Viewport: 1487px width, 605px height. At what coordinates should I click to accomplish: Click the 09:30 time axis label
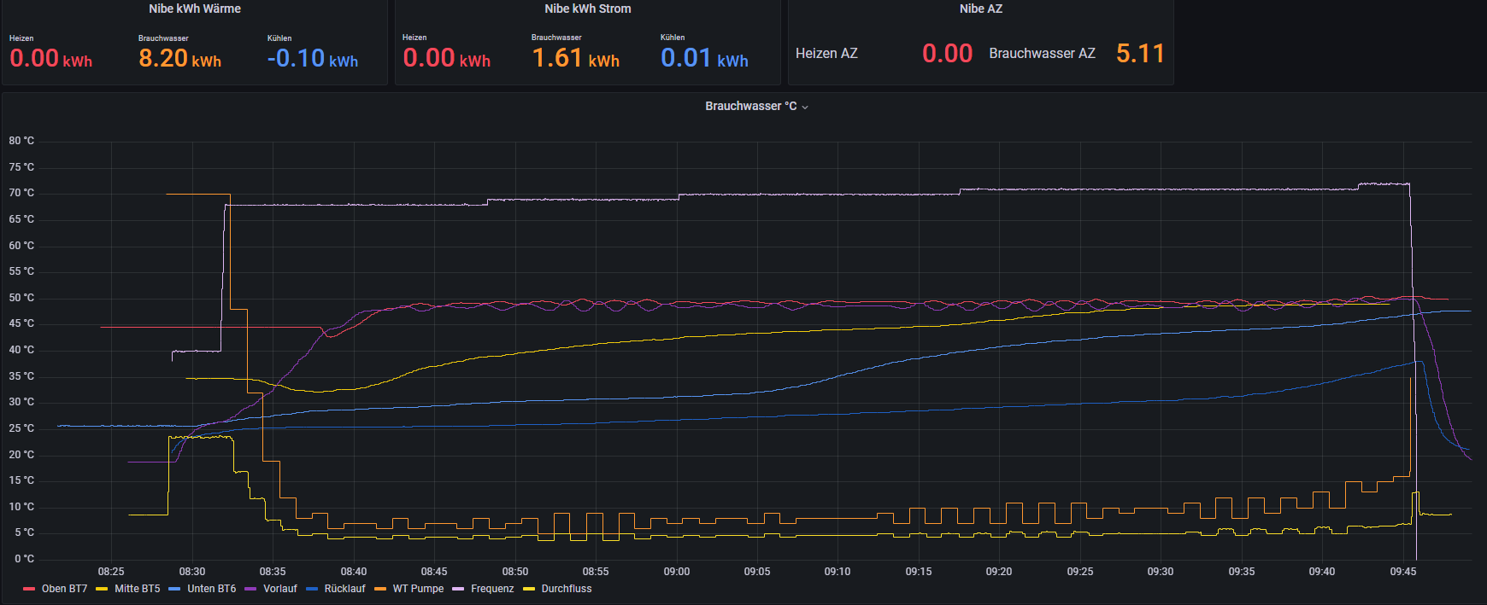pos(1161,572)
